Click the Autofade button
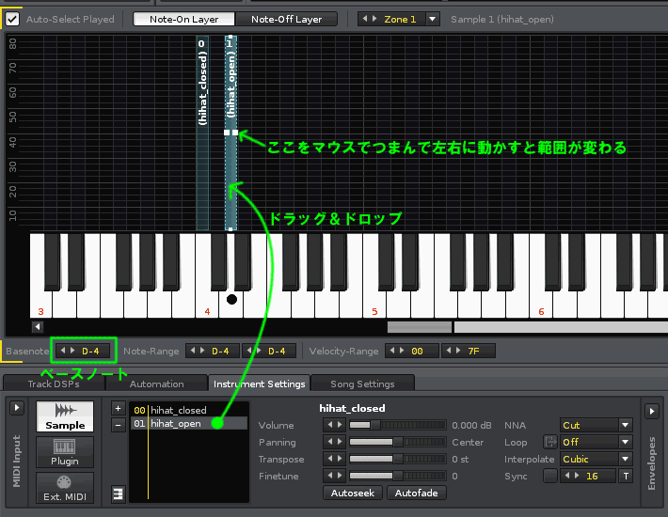Viewport: 668px width, 517px height. coord(416,493)
